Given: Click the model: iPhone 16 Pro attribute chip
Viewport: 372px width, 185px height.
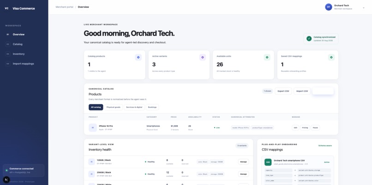Looking at the screenshot, I should (x=240, y=128).
